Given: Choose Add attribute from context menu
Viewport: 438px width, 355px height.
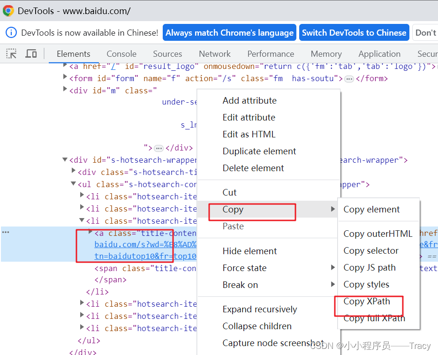Looking at the screenshot, I should (269, 100).
